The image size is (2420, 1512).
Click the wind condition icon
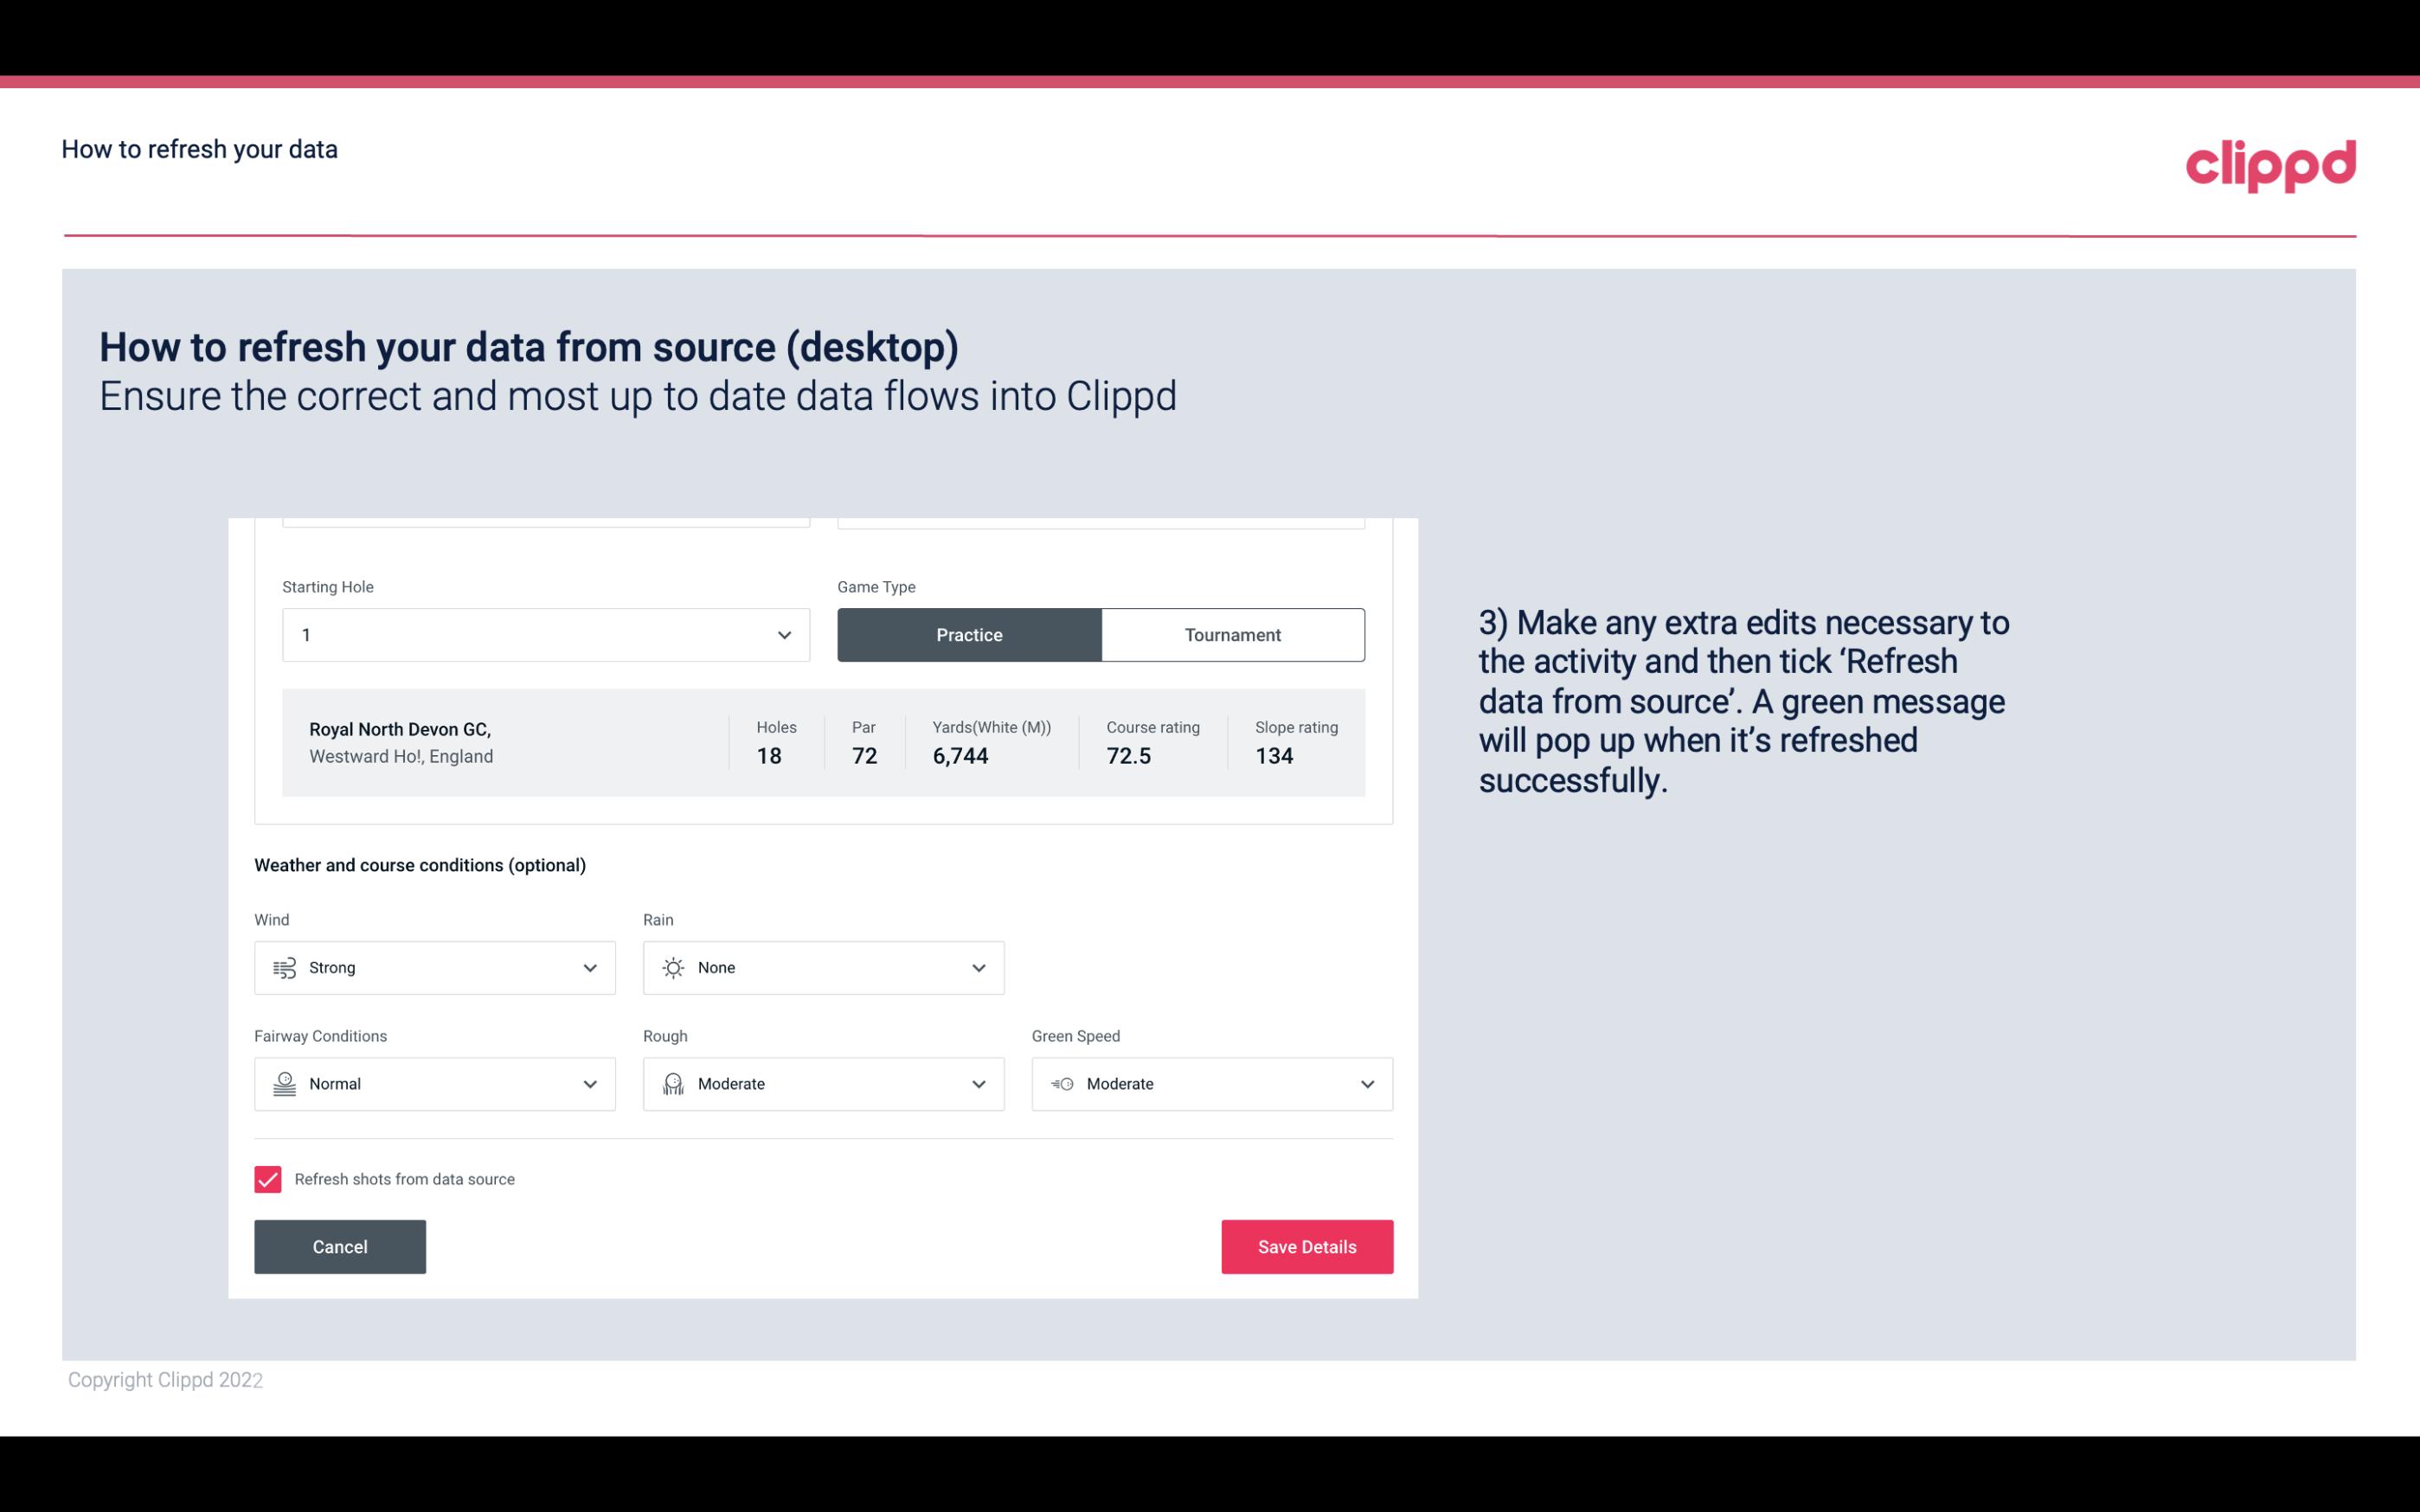284,967
